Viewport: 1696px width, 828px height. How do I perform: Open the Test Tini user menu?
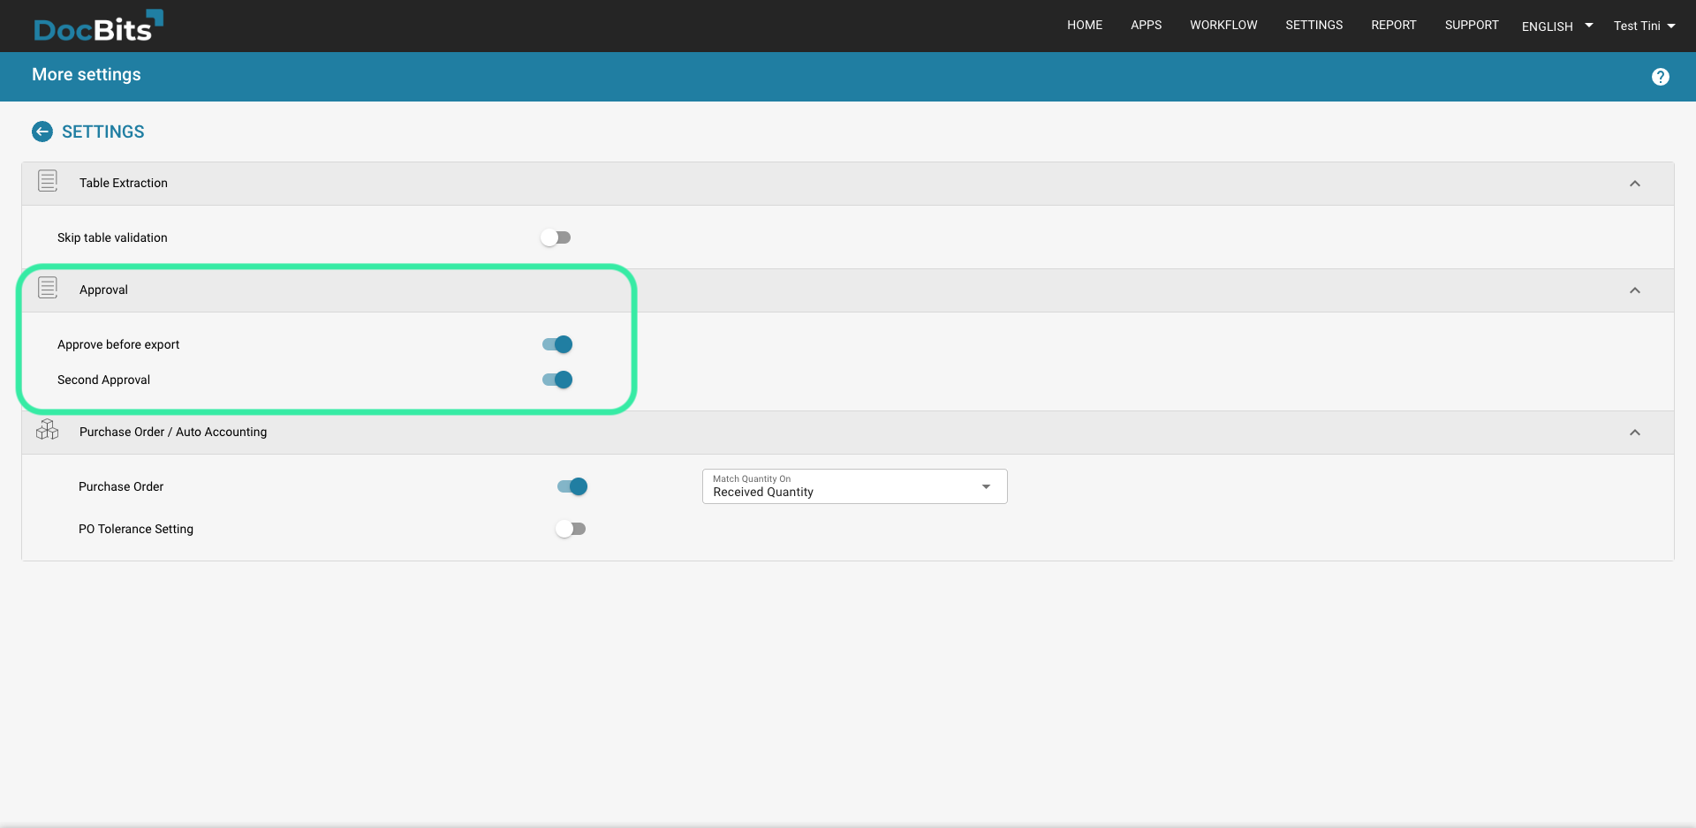[x=1643, y=26]
